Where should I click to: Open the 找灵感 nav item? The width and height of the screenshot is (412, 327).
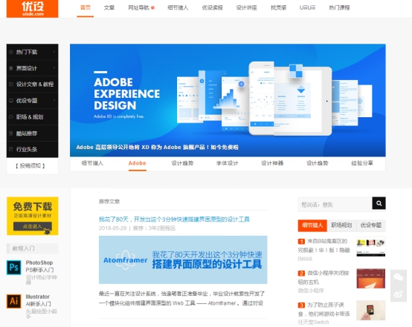[279, 8]
